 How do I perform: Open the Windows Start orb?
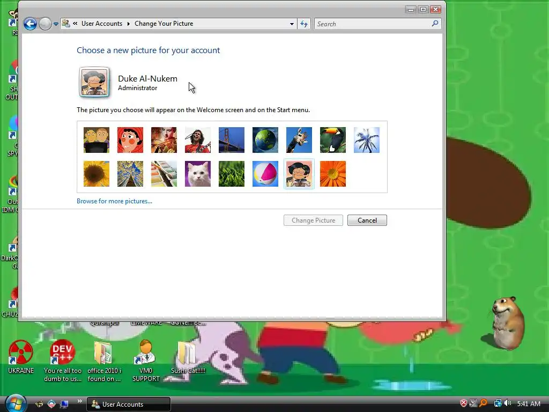pos(15,403)
